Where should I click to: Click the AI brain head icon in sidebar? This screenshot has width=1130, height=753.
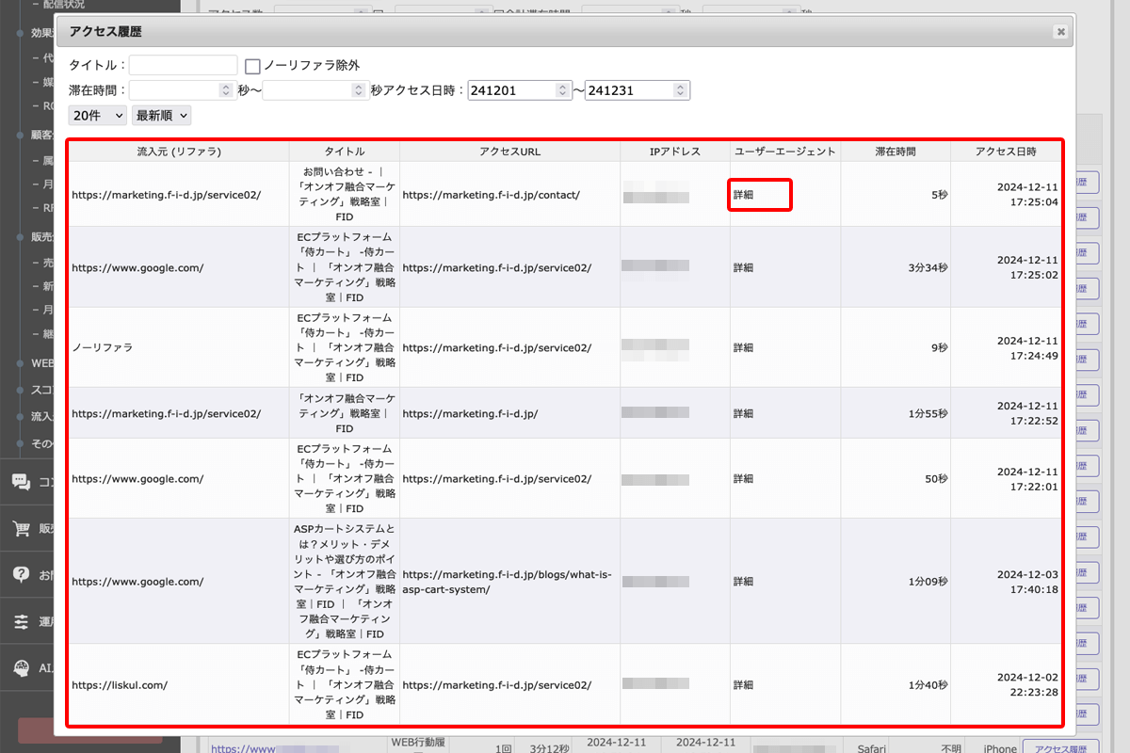pyautogui.click(x=21, y=667)
